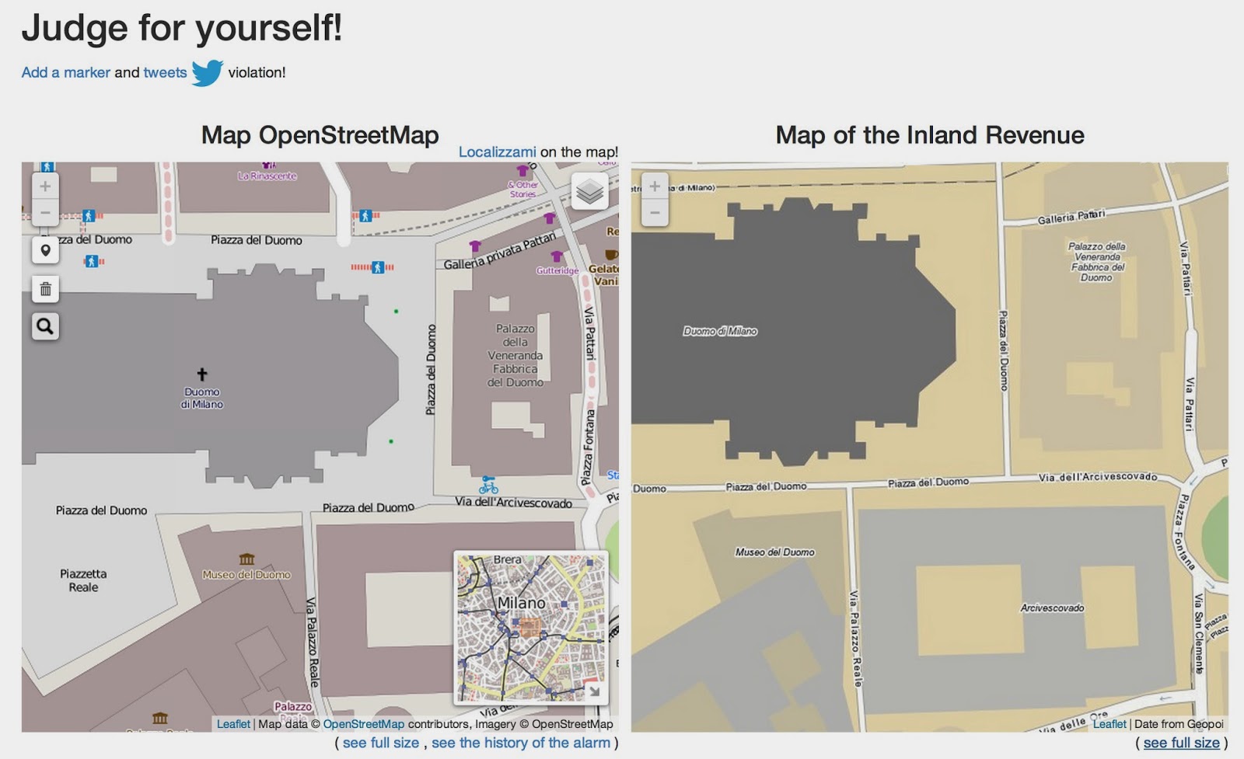Click the cross icon above Duomo di Milano
1244x759 pixels.
[202, 374]
